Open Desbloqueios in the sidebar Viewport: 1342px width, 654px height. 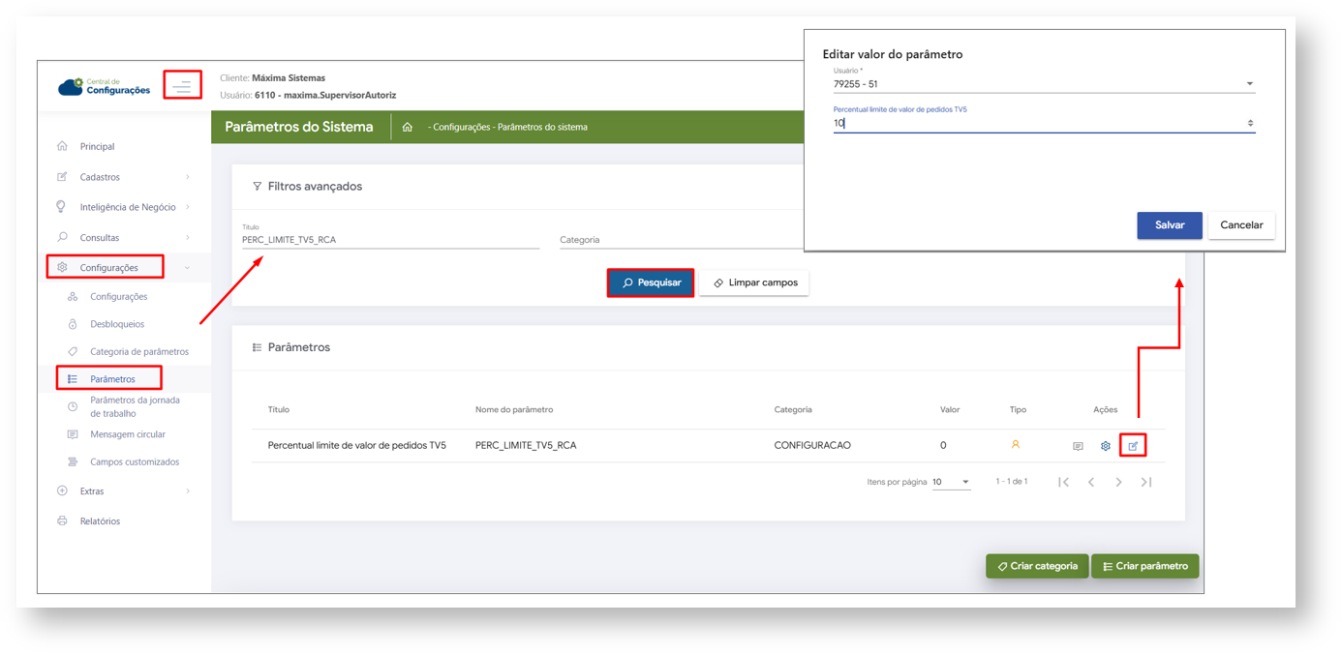(x=117, y=324)
